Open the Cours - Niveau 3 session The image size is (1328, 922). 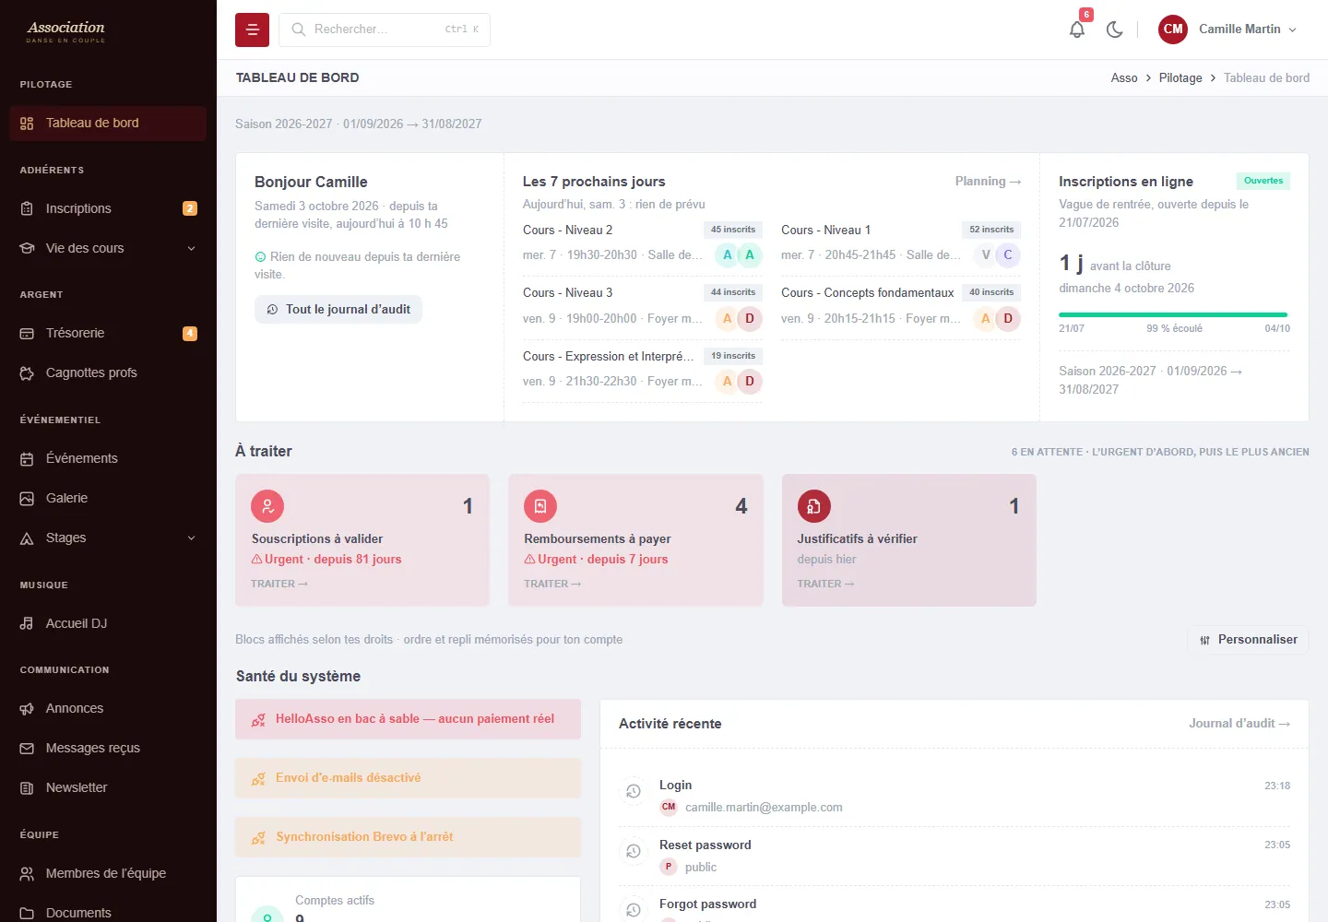tap(642, 306)
